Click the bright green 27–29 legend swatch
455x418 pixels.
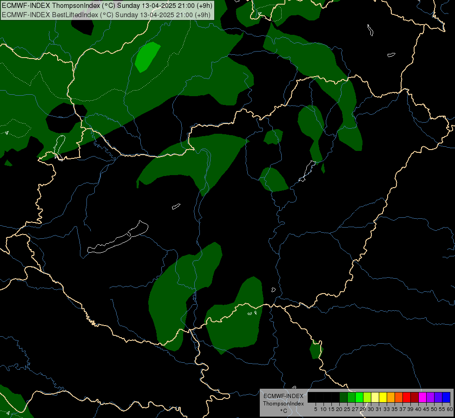pyautogui.click(x=359, y=397)
